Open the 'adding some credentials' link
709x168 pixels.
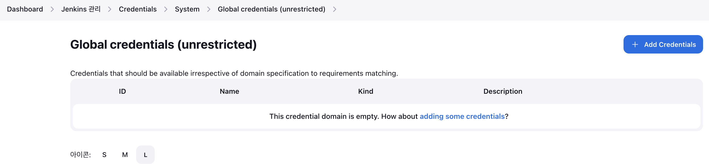point(462,116)
